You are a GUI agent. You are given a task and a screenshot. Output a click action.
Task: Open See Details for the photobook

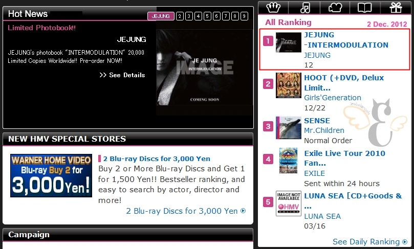[x=122, y=75]
